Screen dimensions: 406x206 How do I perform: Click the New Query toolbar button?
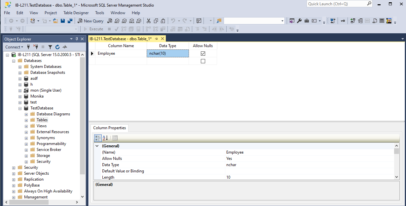pos(91,21)
